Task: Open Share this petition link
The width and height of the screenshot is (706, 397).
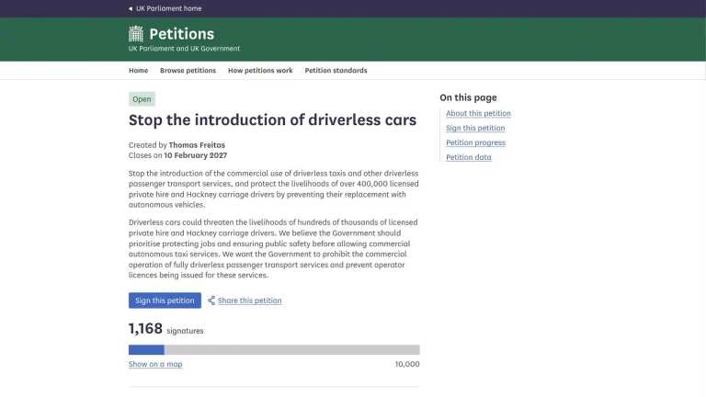Action: click(x=249, y=301)
